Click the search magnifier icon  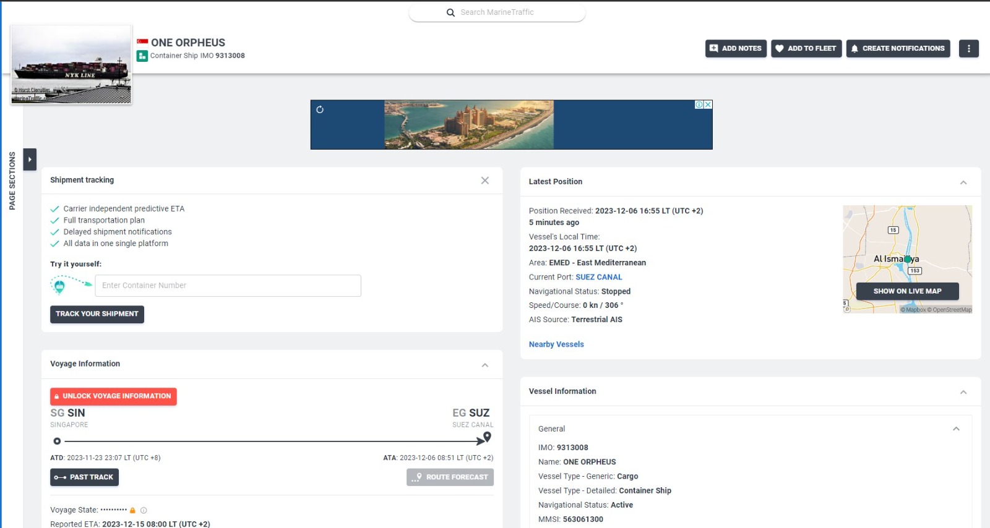[x=450, y=12]
